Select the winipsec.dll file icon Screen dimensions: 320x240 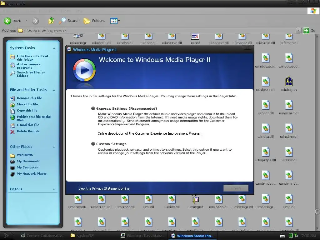pyautogui.click(x=266, y=82)
